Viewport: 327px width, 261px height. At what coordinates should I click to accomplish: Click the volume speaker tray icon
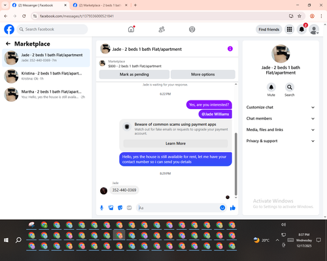283,224
